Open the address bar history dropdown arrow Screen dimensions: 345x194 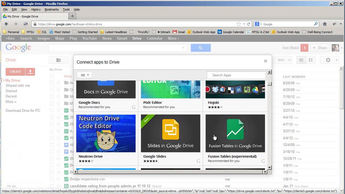[x=244, y=24]
